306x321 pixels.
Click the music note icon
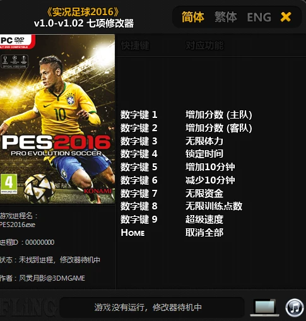pos(295,308)
